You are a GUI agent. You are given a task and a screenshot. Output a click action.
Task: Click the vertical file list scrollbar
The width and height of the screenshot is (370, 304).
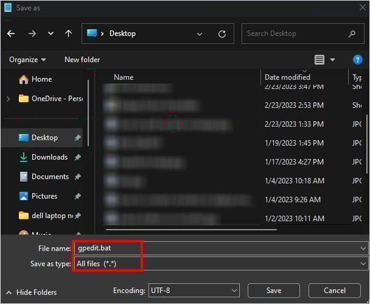click(x=367, y=144)
